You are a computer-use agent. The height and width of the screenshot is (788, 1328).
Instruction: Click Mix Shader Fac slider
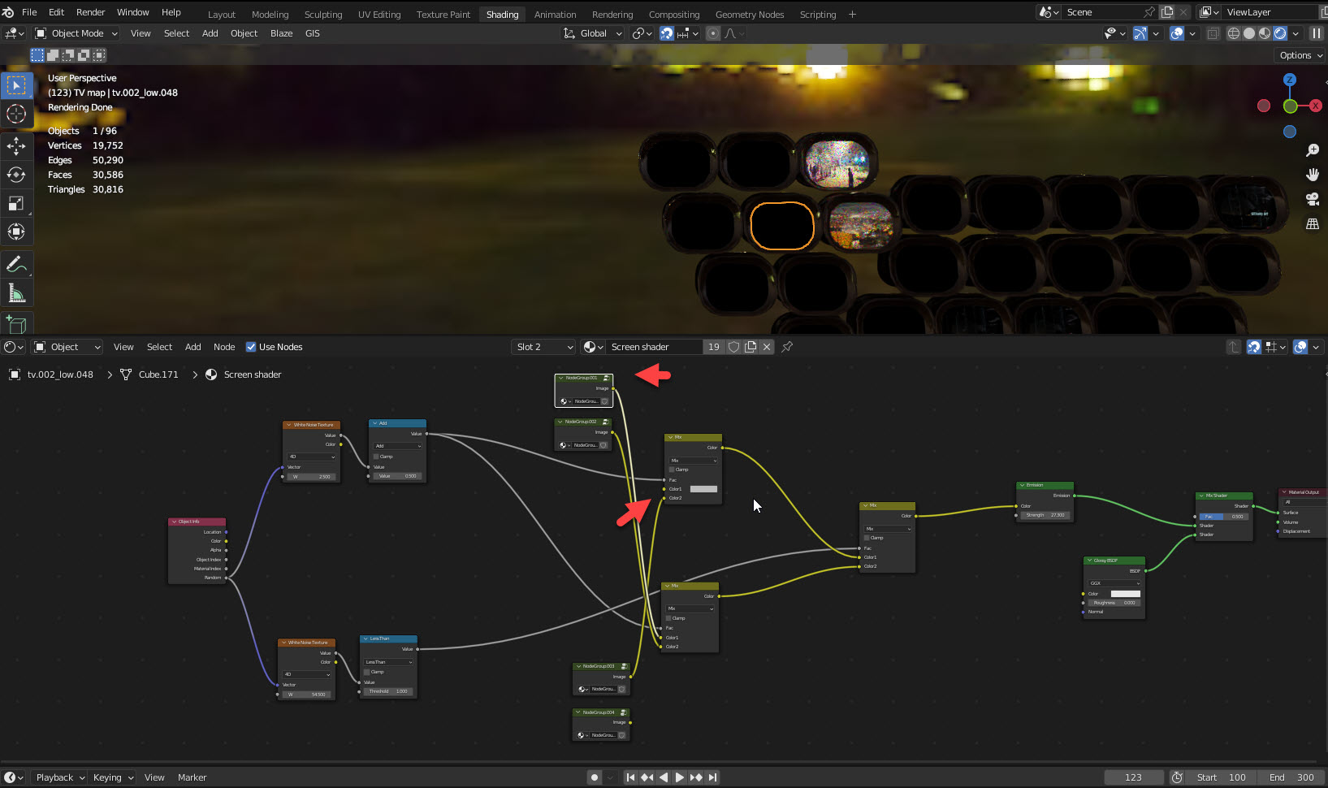pos(1224,517)
